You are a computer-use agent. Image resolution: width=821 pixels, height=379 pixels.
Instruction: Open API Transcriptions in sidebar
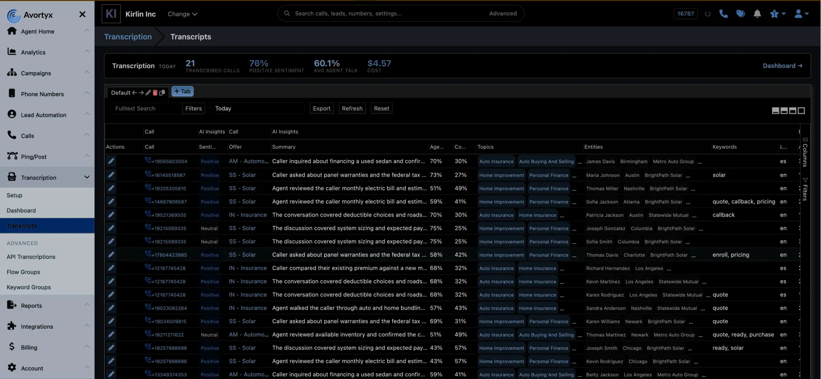click(31, 257)
